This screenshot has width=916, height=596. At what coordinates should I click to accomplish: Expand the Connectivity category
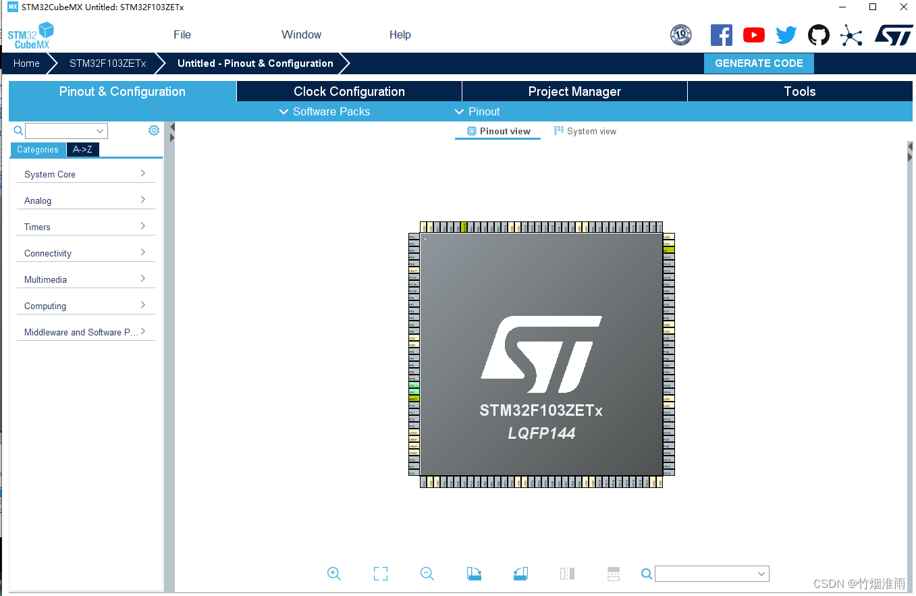[x=86, y=253]
